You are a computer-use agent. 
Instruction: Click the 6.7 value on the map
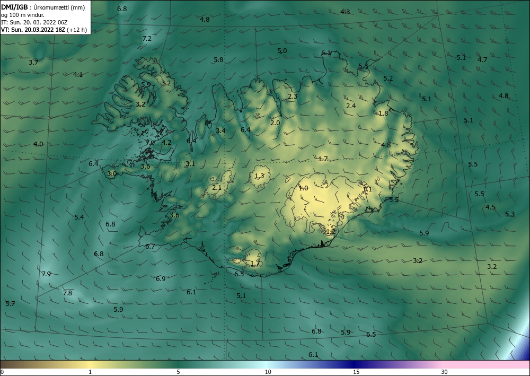pos(150,247)
